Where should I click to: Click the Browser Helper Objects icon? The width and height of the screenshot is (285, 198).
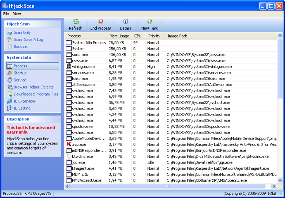tap(9, 87)
